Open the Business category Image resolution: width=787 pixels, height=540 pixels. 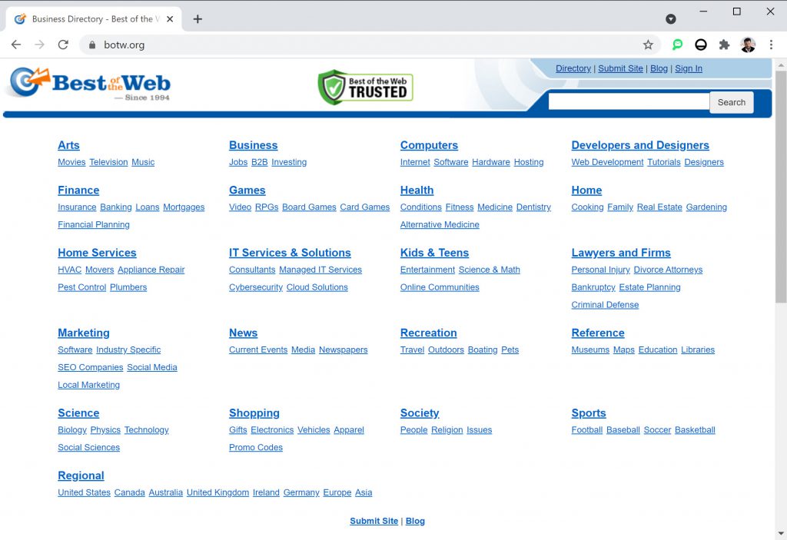click(x=254, y=145)
